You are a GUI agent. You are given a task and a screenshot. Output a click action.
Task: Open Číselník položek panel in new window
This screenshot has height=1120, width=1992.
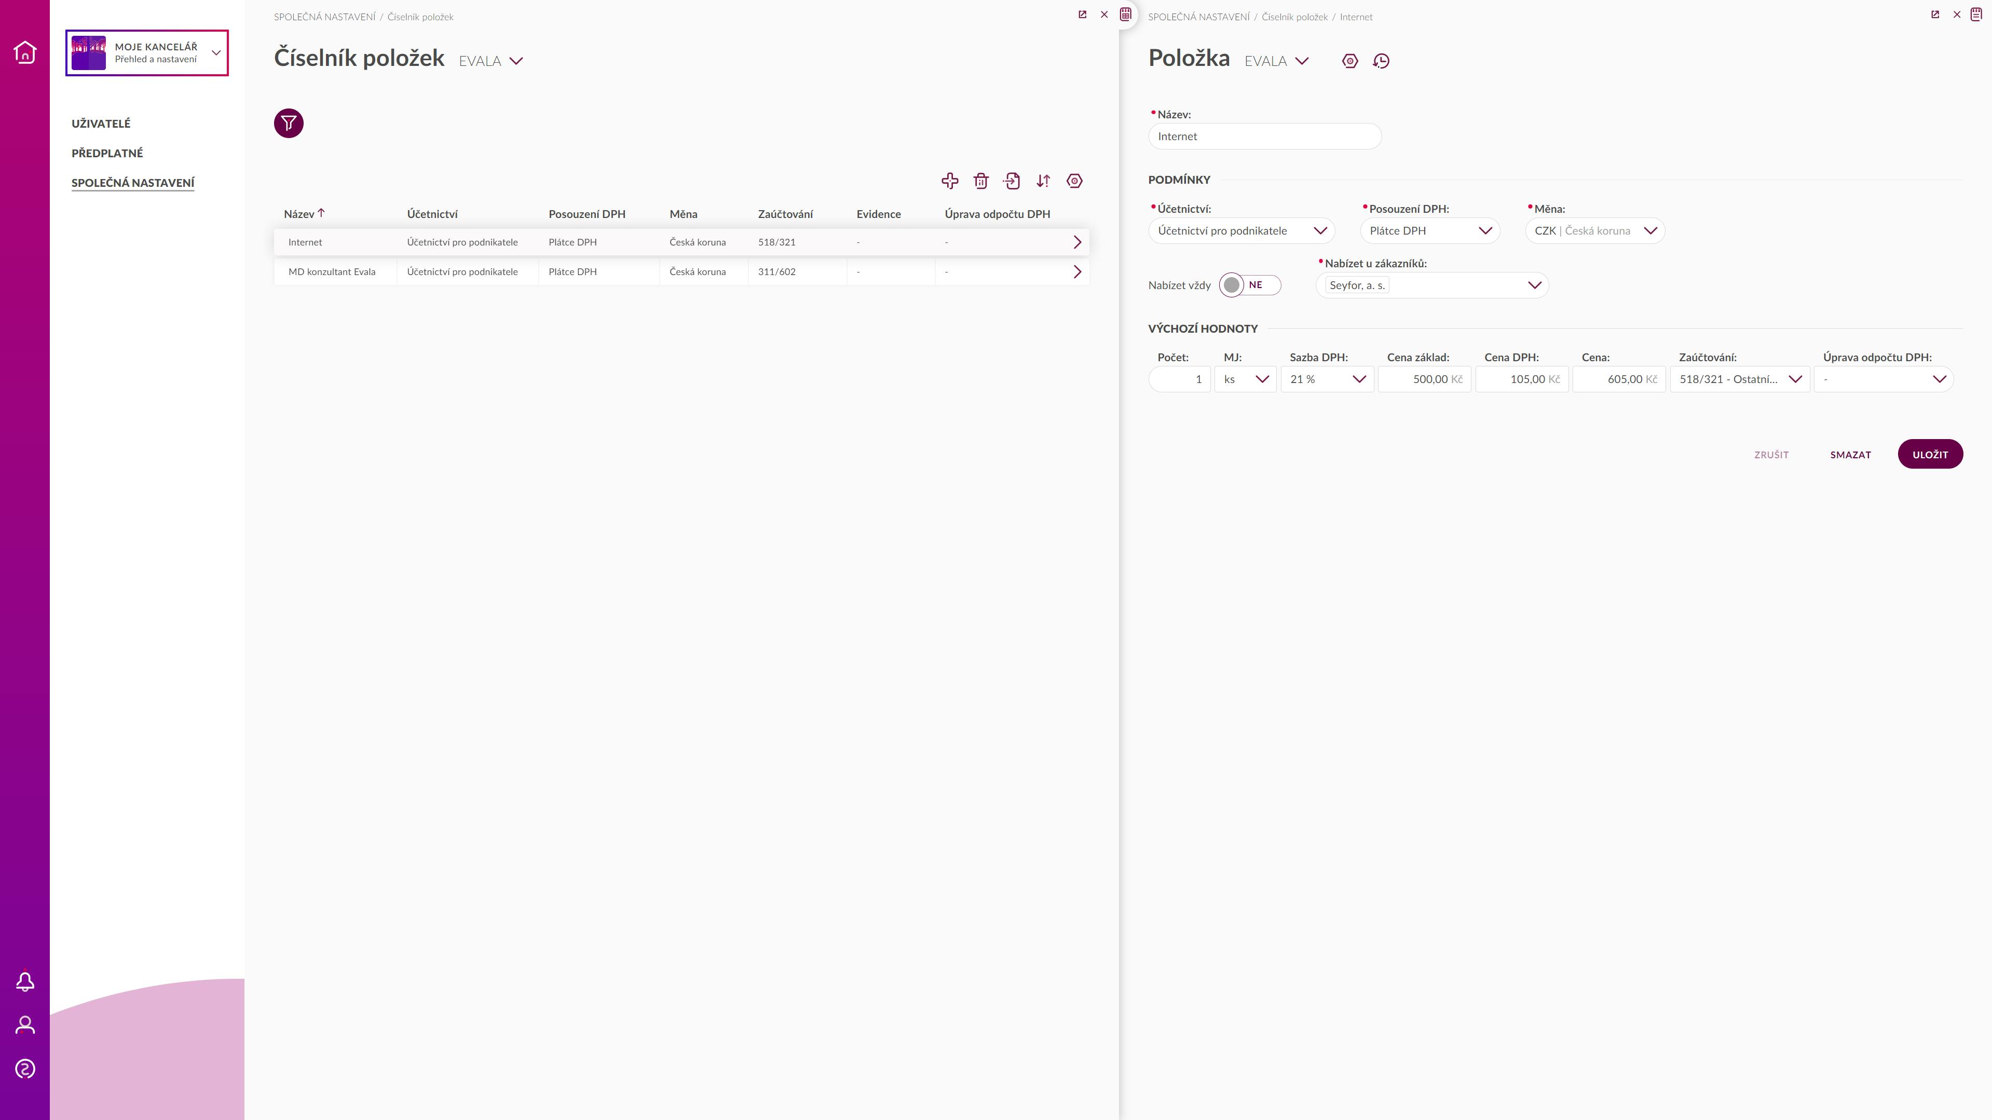[x=1083, y=15]
